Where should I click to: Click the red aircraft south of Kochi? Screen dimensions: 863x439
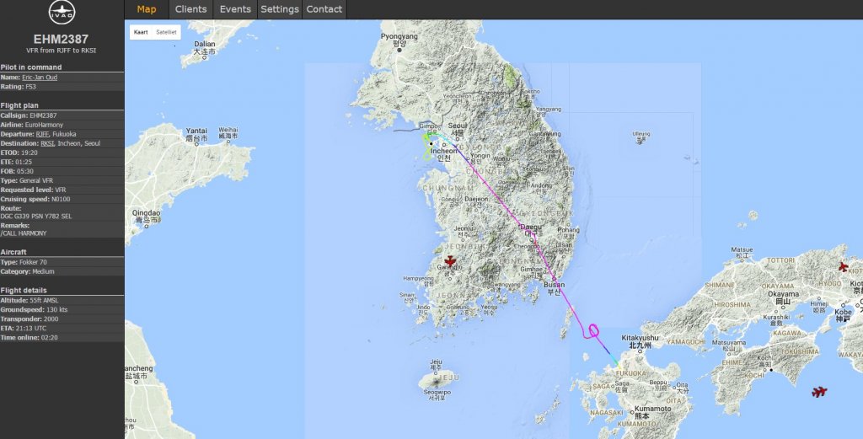(819, 392)
